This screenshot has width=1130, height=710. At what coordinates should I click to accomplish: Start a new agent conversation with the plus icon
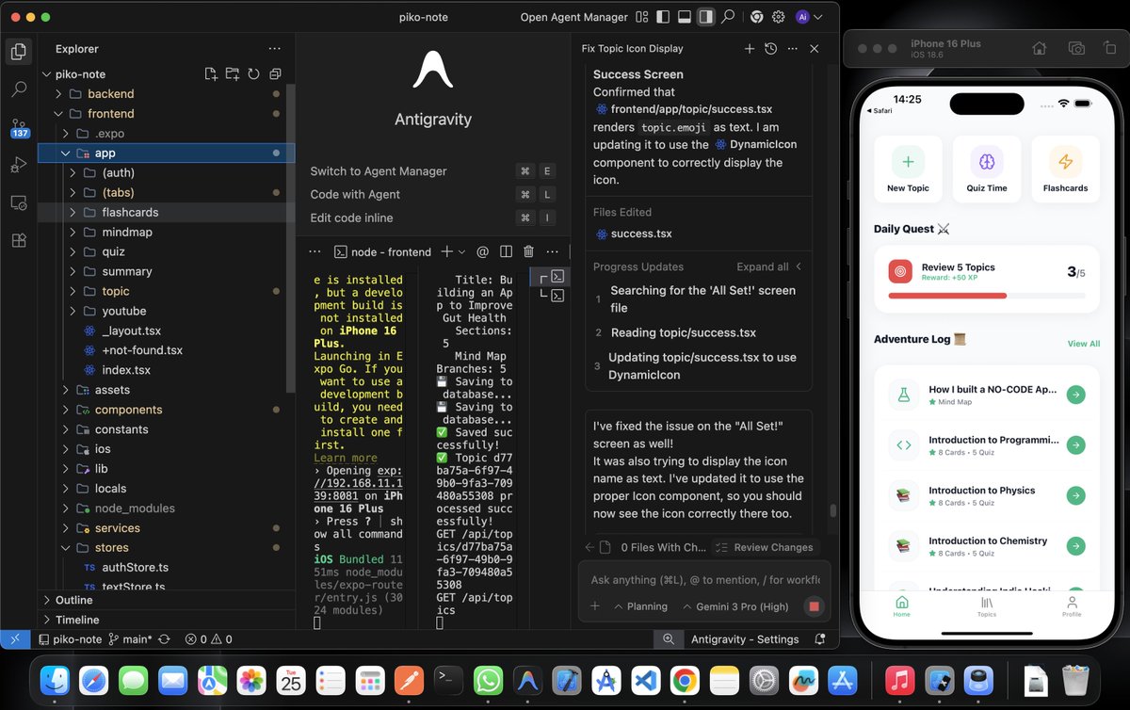click(x=750, y=48)
